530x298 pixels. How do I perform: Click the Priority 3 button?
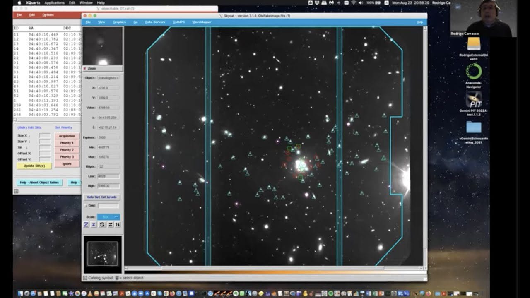67,157
